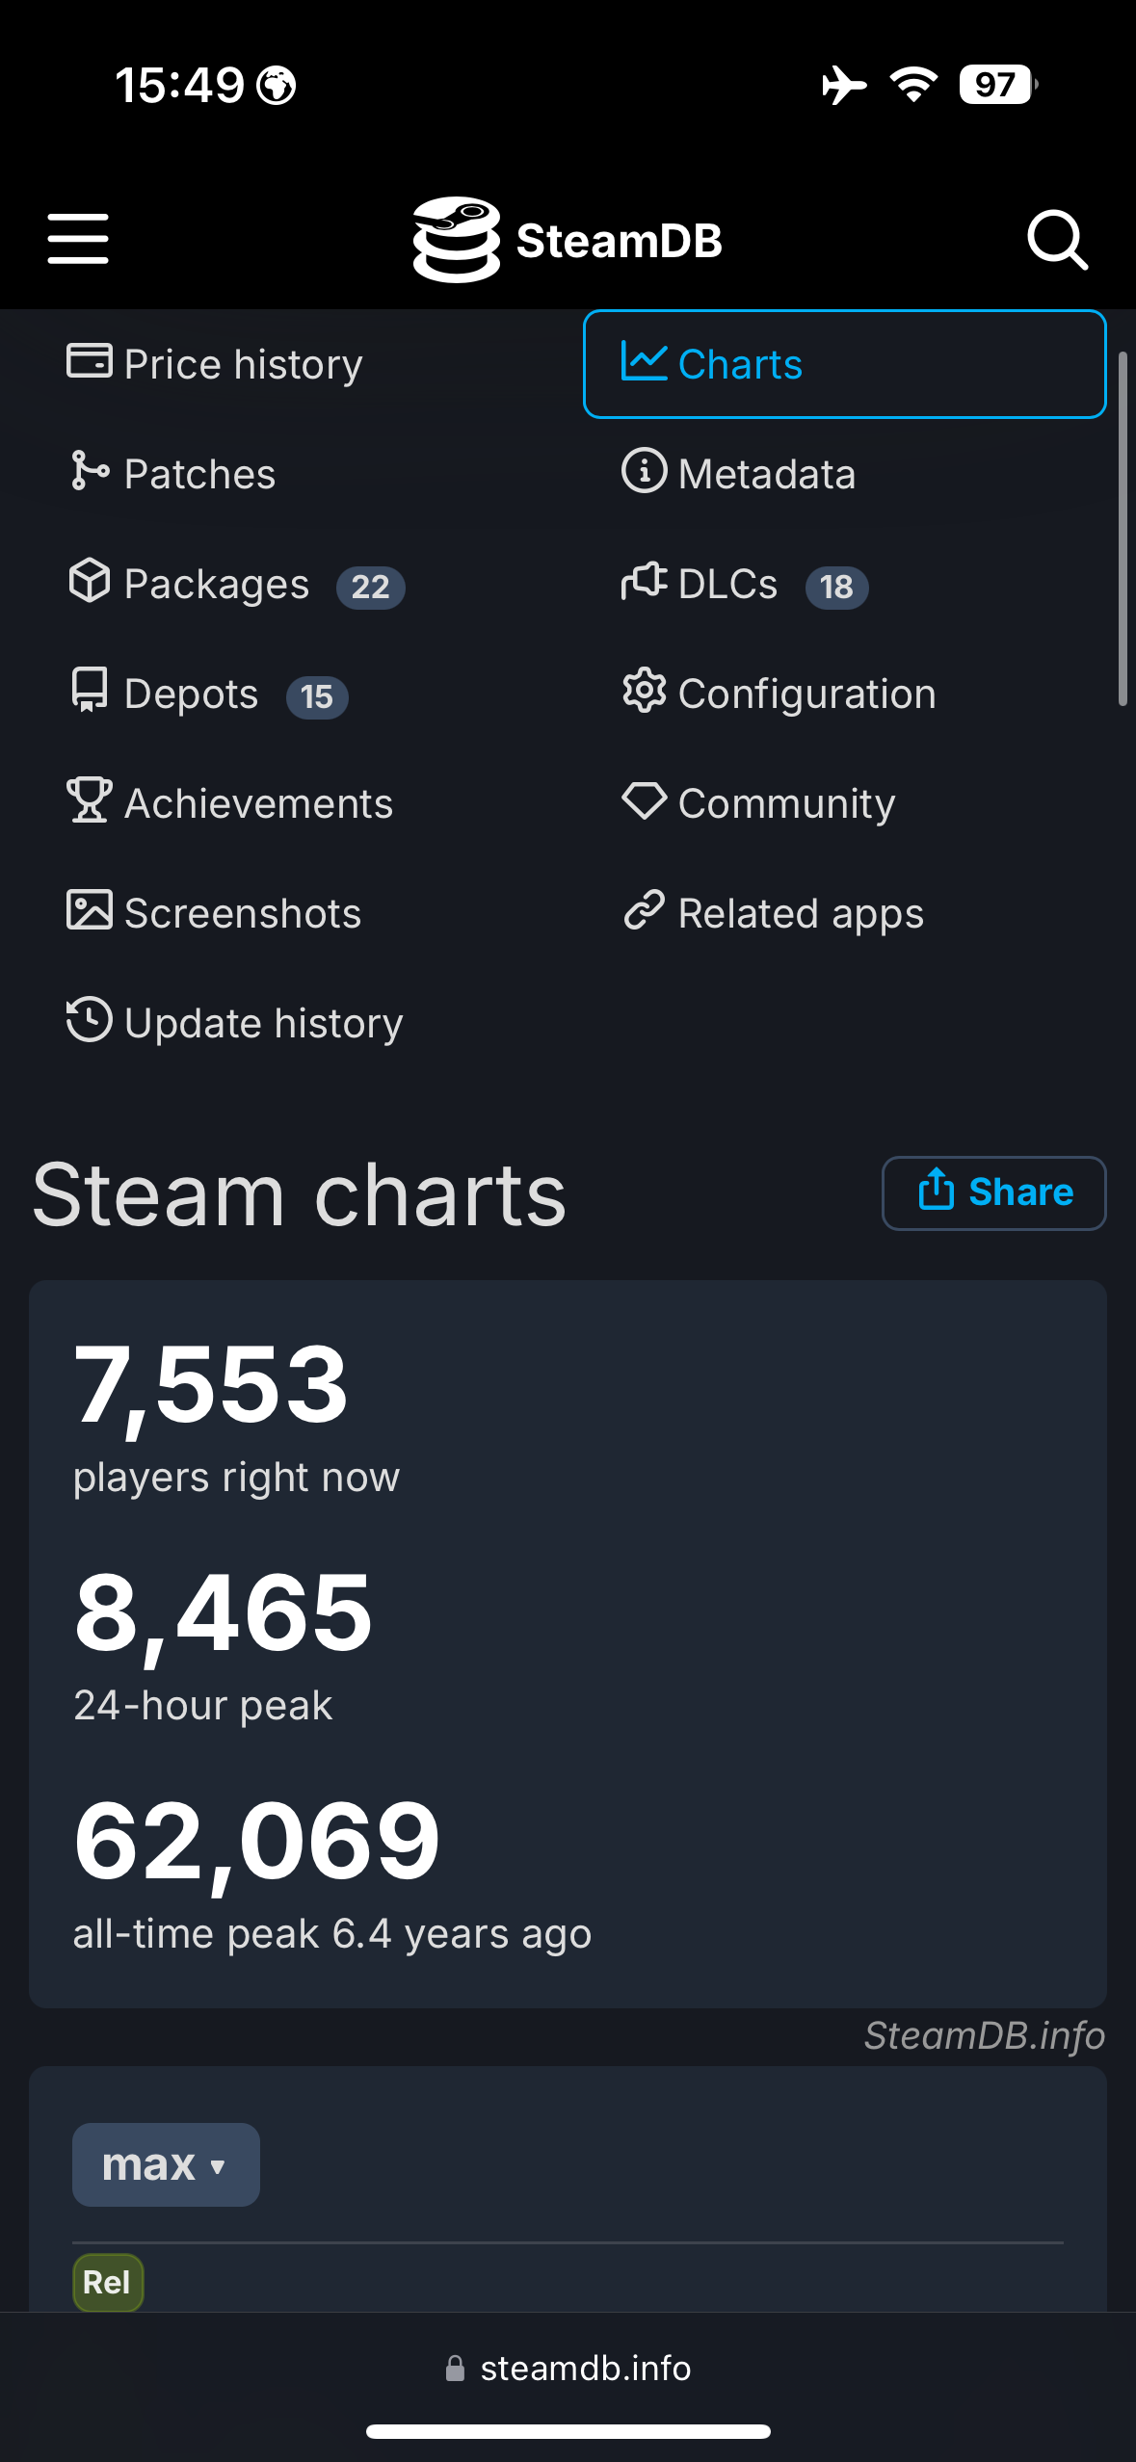Go to Depots section
This screenshot has width=1136, height=2462.
[207, 694]
